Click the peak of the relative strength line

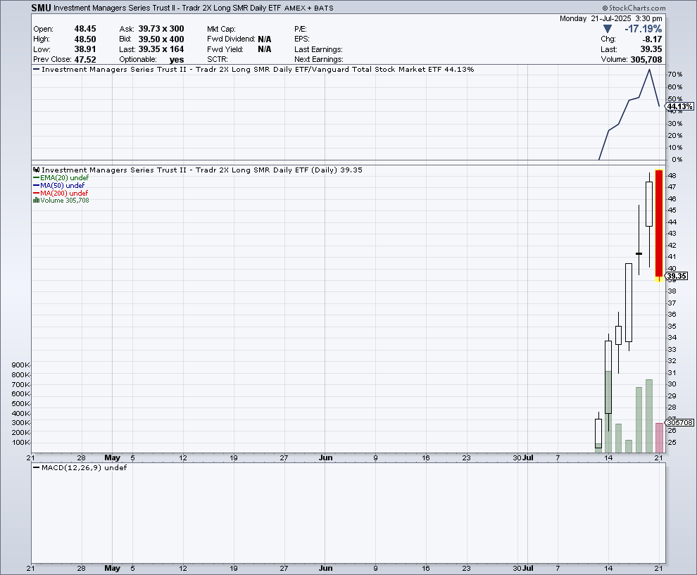tap(649, 70)
